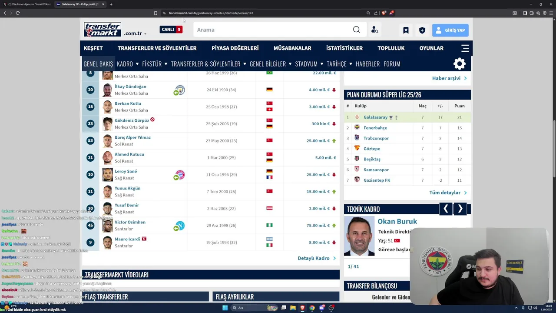Open Mauro Icardi's player profile link
Viewport: 556px width, 313px height.
(127, 239)
